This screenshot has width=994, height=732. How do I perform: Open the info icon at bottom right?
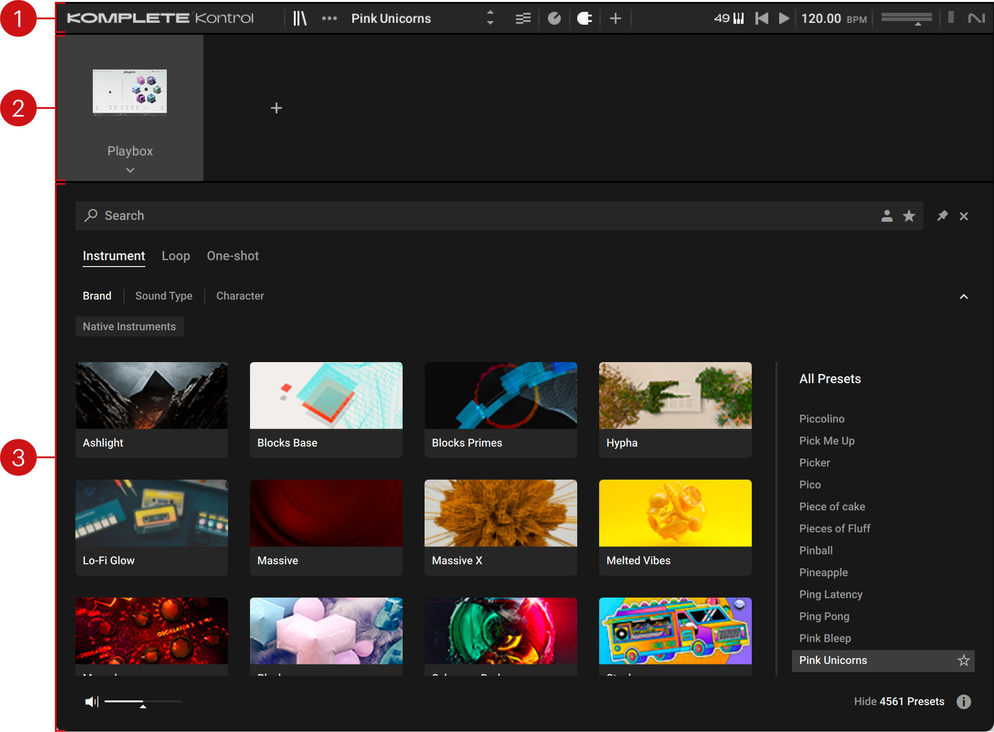964,701
